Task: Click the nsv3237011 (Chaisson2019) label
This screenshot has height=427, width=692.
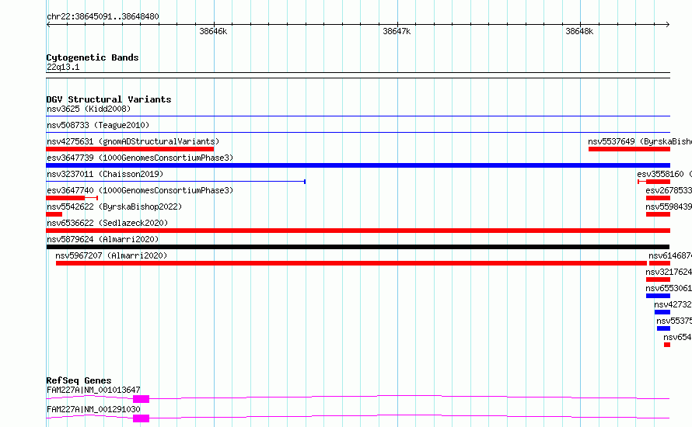Action: 105,174
